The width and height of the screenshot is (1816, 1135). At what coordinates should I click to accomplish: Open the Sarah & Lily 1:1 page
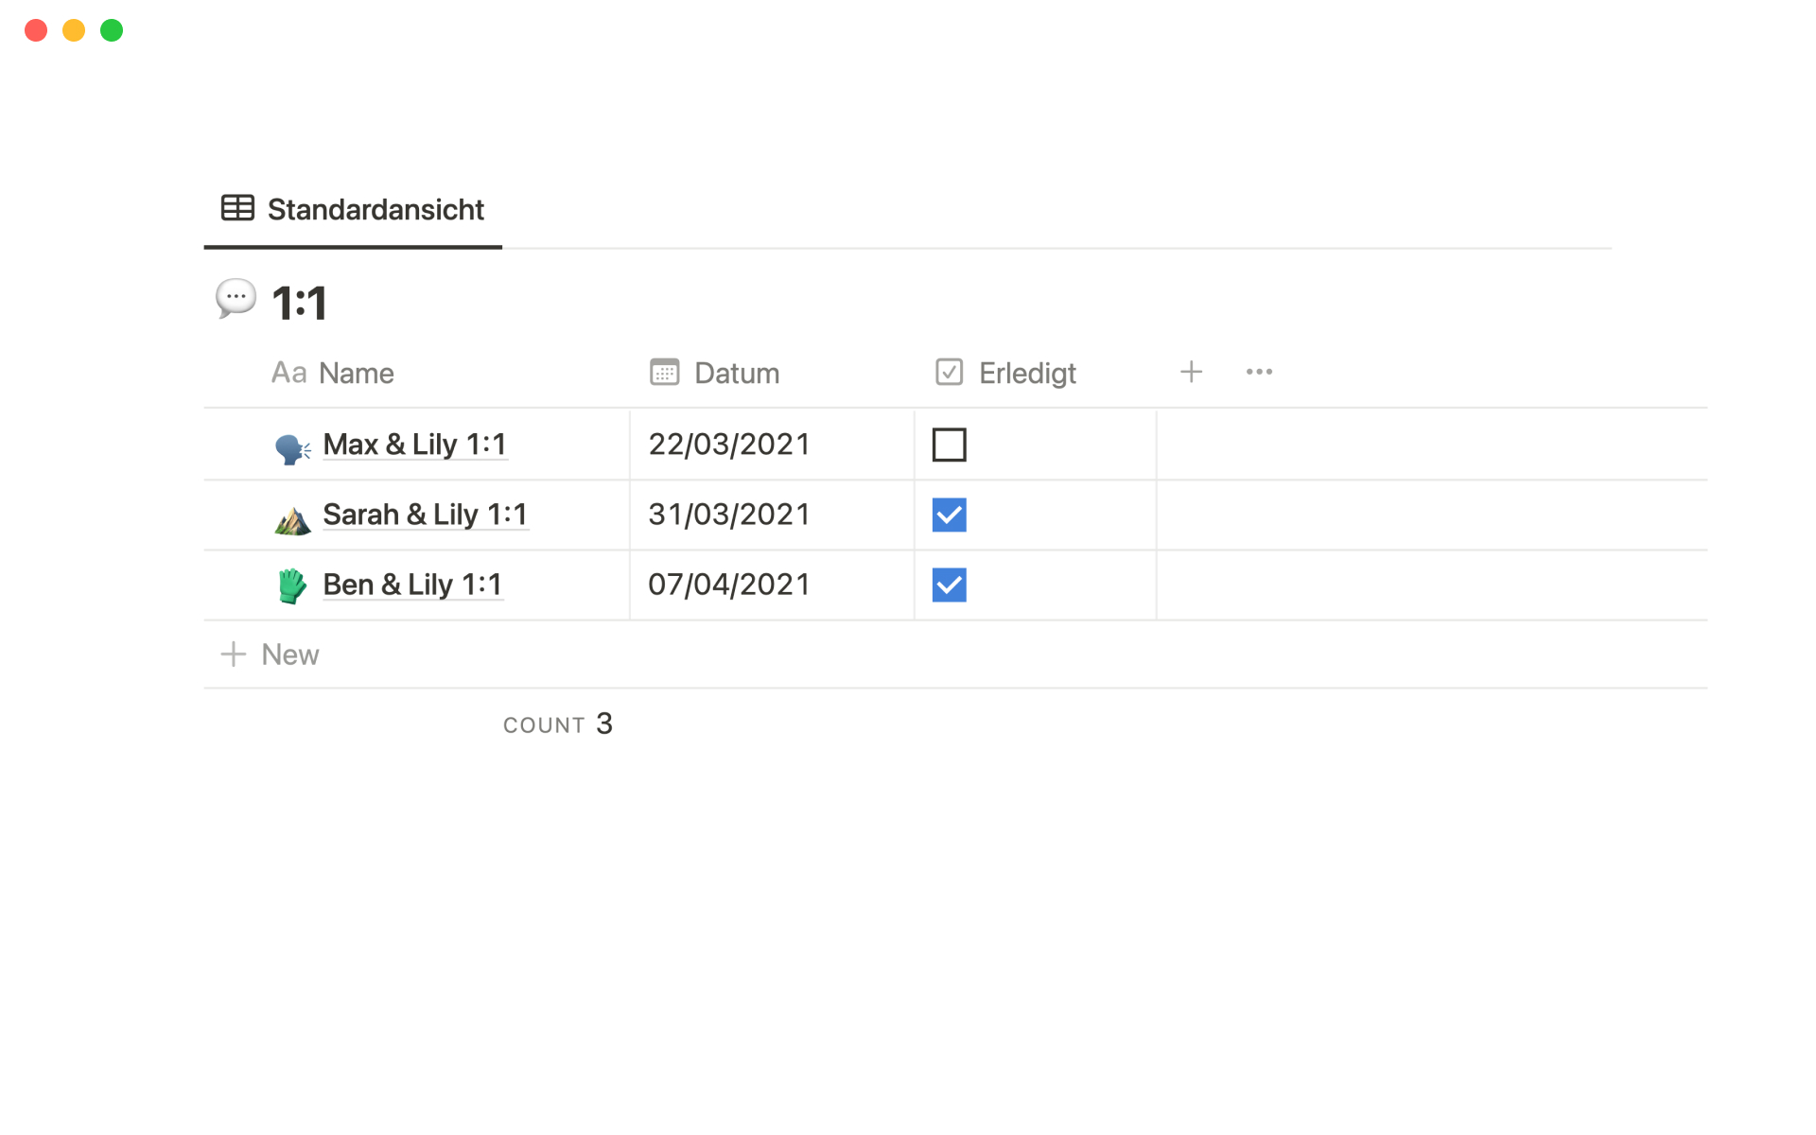point(425,515)
